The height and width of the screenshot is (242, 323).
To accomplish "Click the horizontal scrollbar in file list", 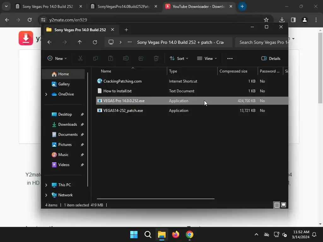I will click(x=156, y=199).
